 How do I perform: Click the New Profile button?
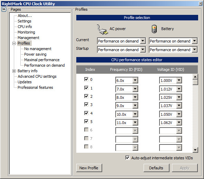click(x=89, y=168)
